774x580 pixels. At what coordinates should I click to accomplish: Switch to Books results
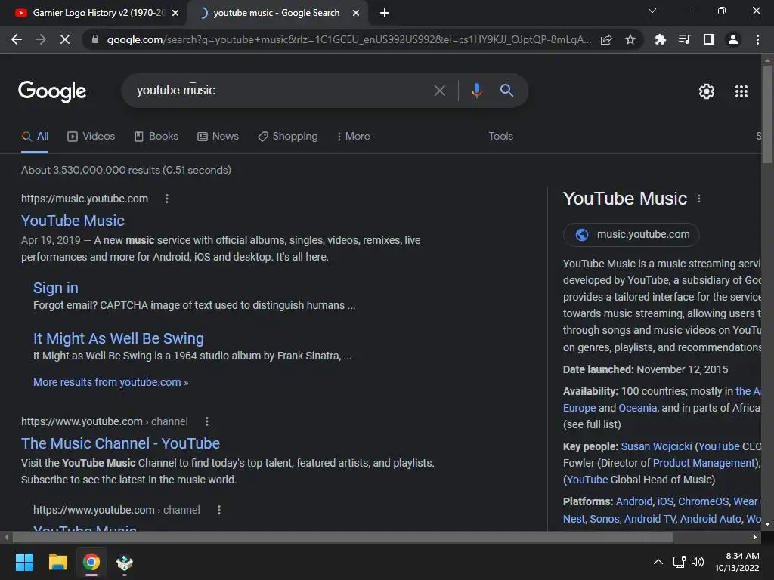coord(156,137)
